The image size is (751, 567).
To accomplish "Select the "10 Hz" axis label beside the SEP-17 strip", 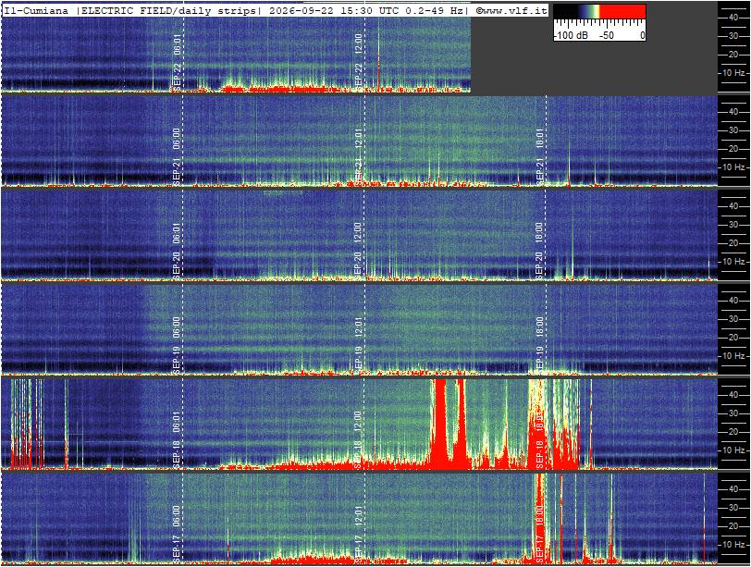I will (x=733, y=545).
